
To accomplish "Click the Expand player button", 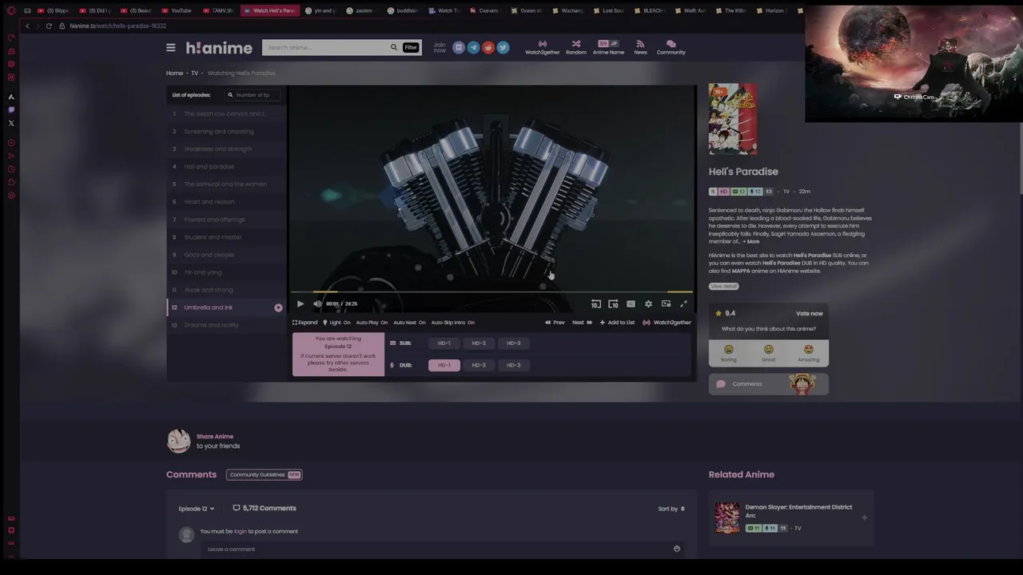I will pyautogui.click(x=305, y=323).
